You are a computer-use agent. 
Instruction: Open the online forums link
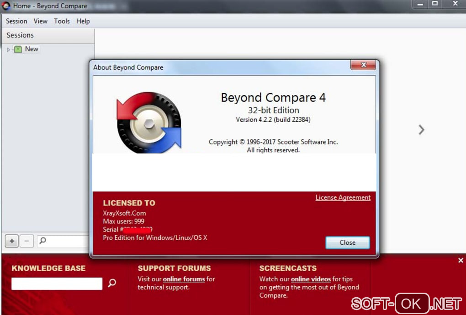click(184, 279)
